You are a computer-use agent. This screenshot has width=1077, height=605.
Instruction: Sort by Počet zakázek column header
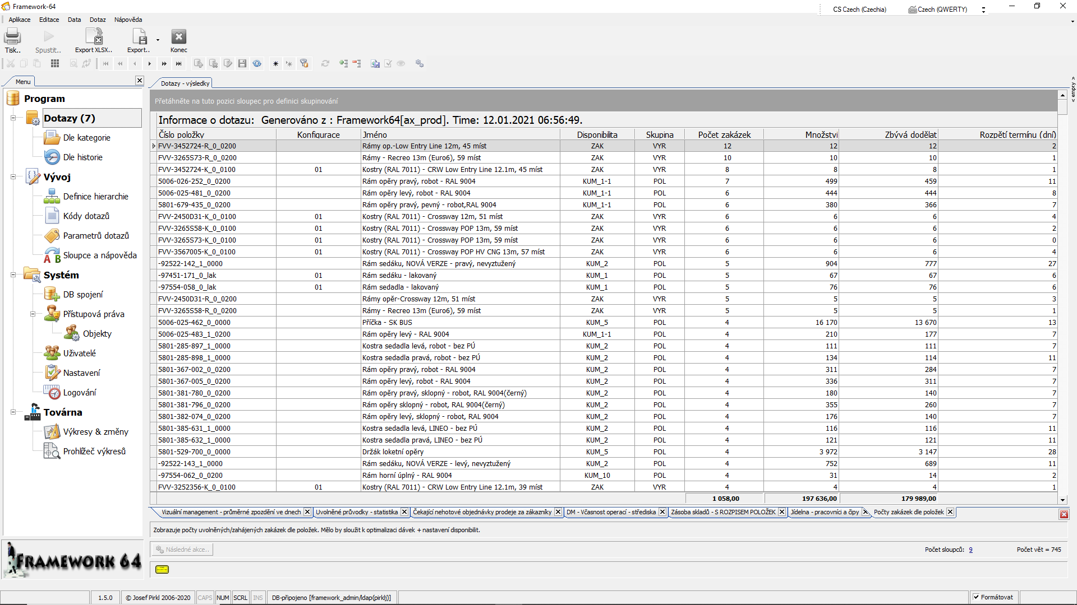pyautogui.click(x=724, y=134)
